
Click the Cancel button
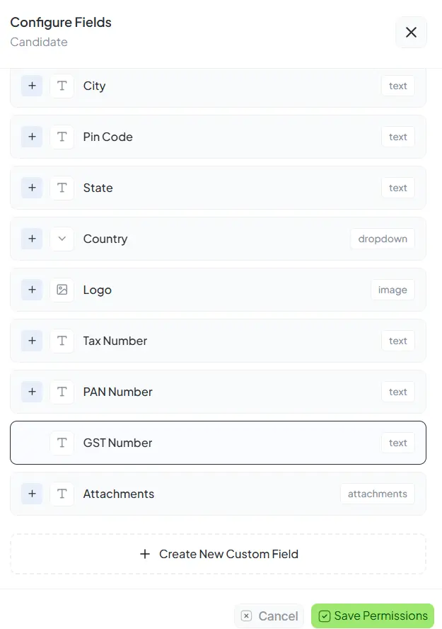[269, 616]
